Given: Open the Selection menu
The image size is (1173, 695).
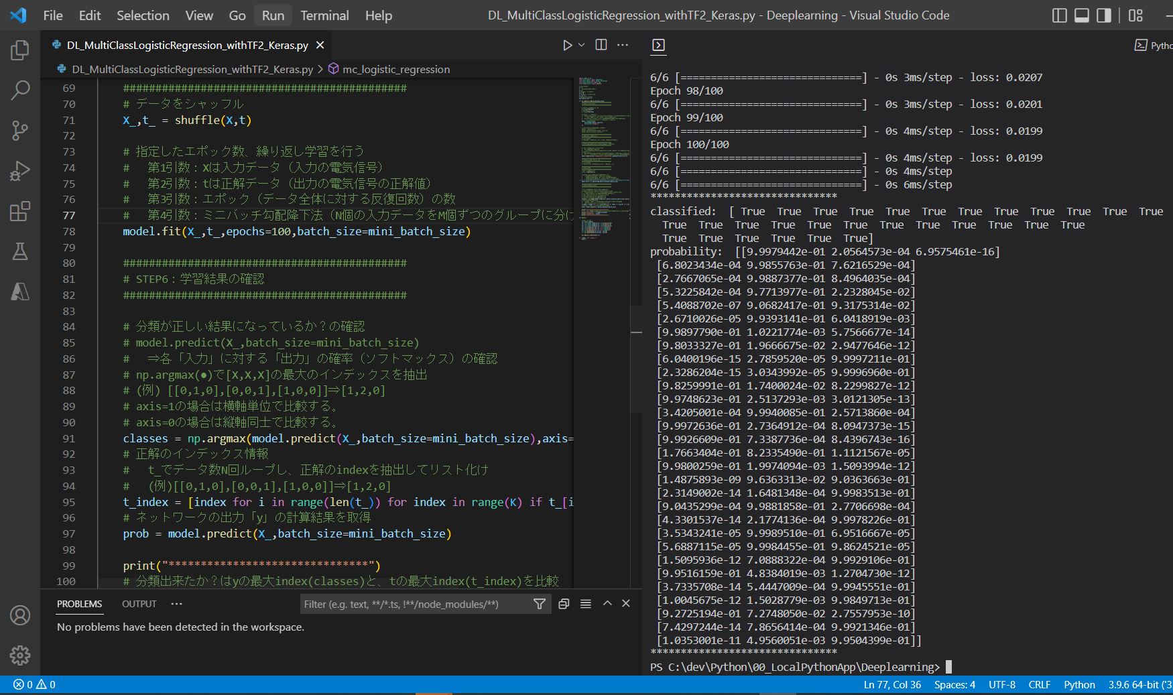Looking at the screenshot, I should [x=143, y=15].
